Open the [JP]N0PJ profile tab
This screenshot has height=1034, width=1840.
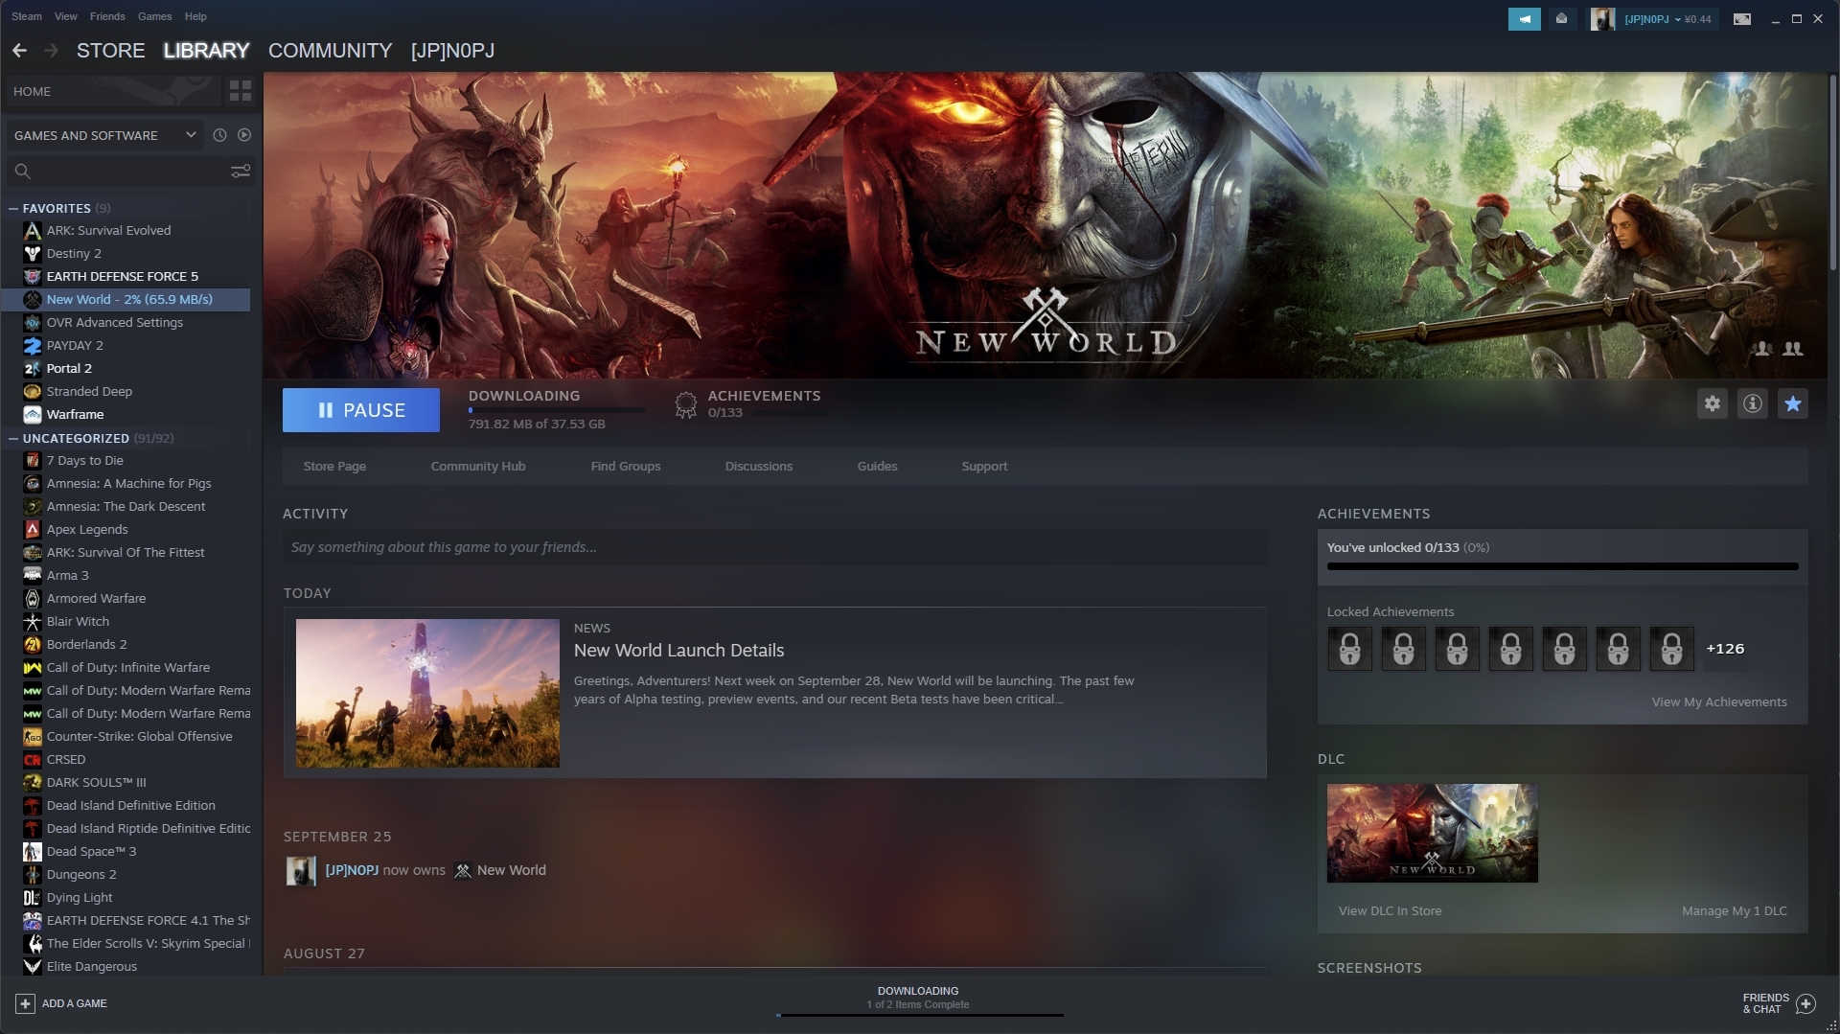(452, 51)
